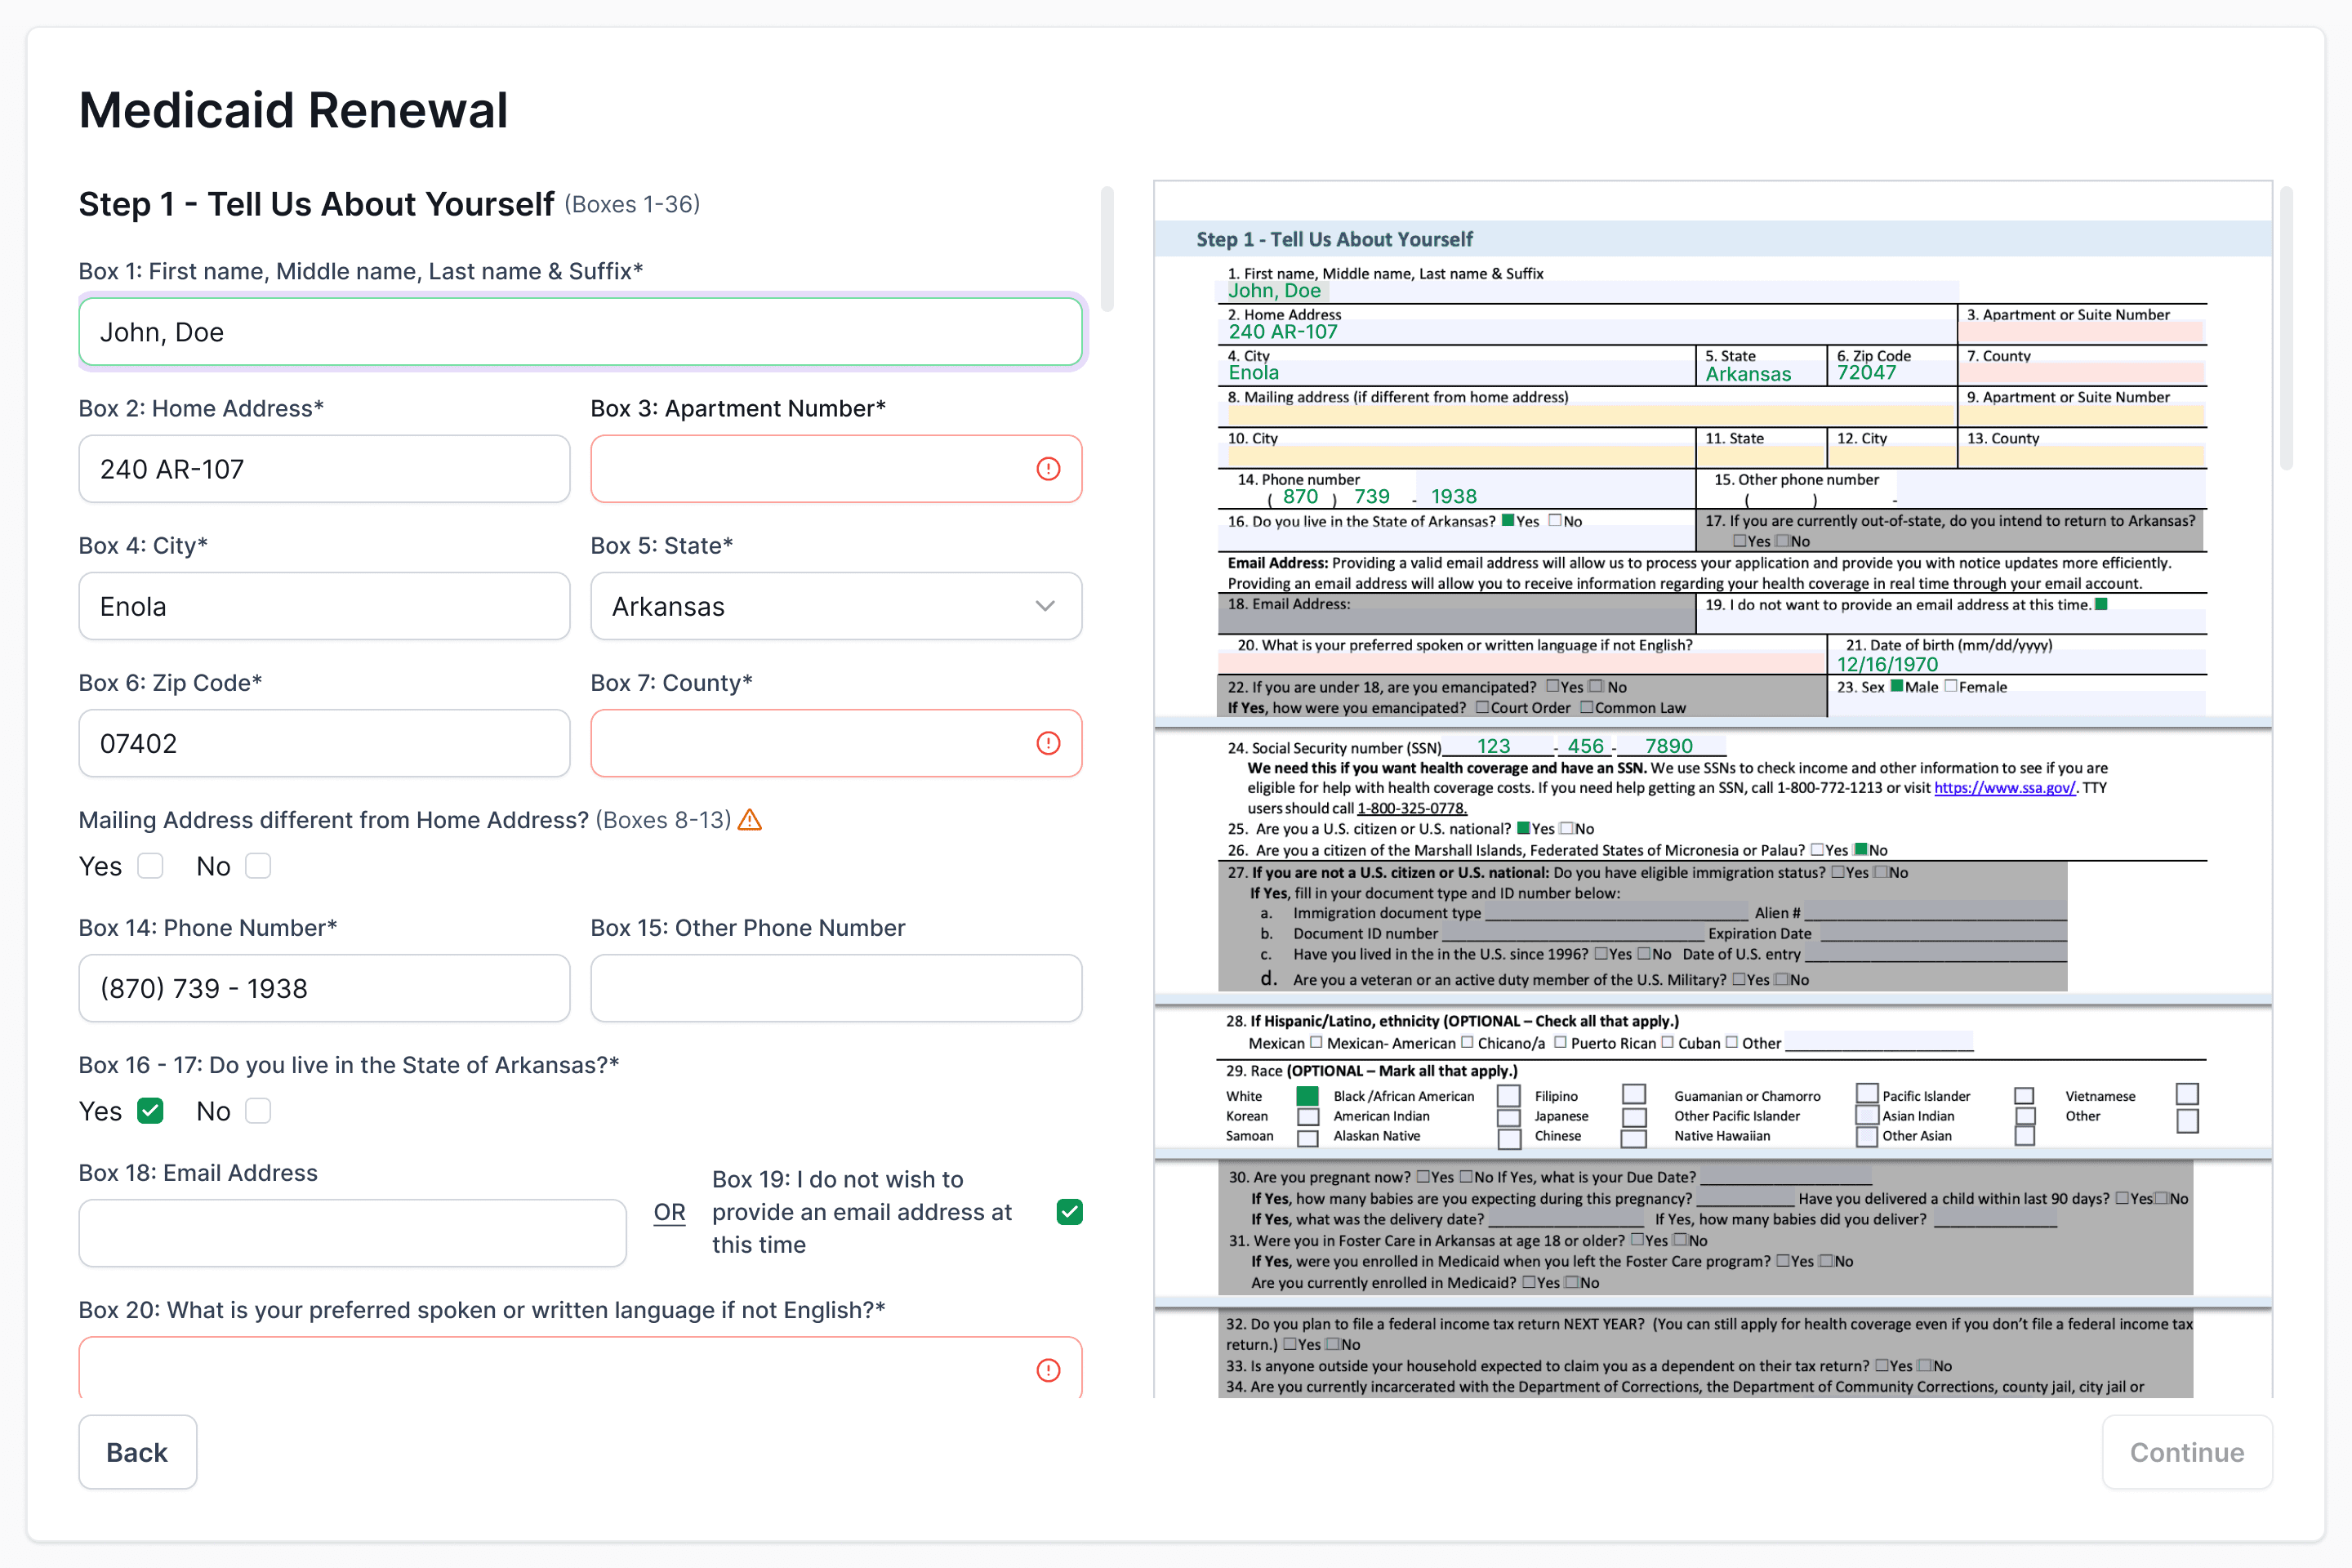Click the Zip Code field containing 07402
This screenshot has height=1568, width=2352.
pos(324,743)
